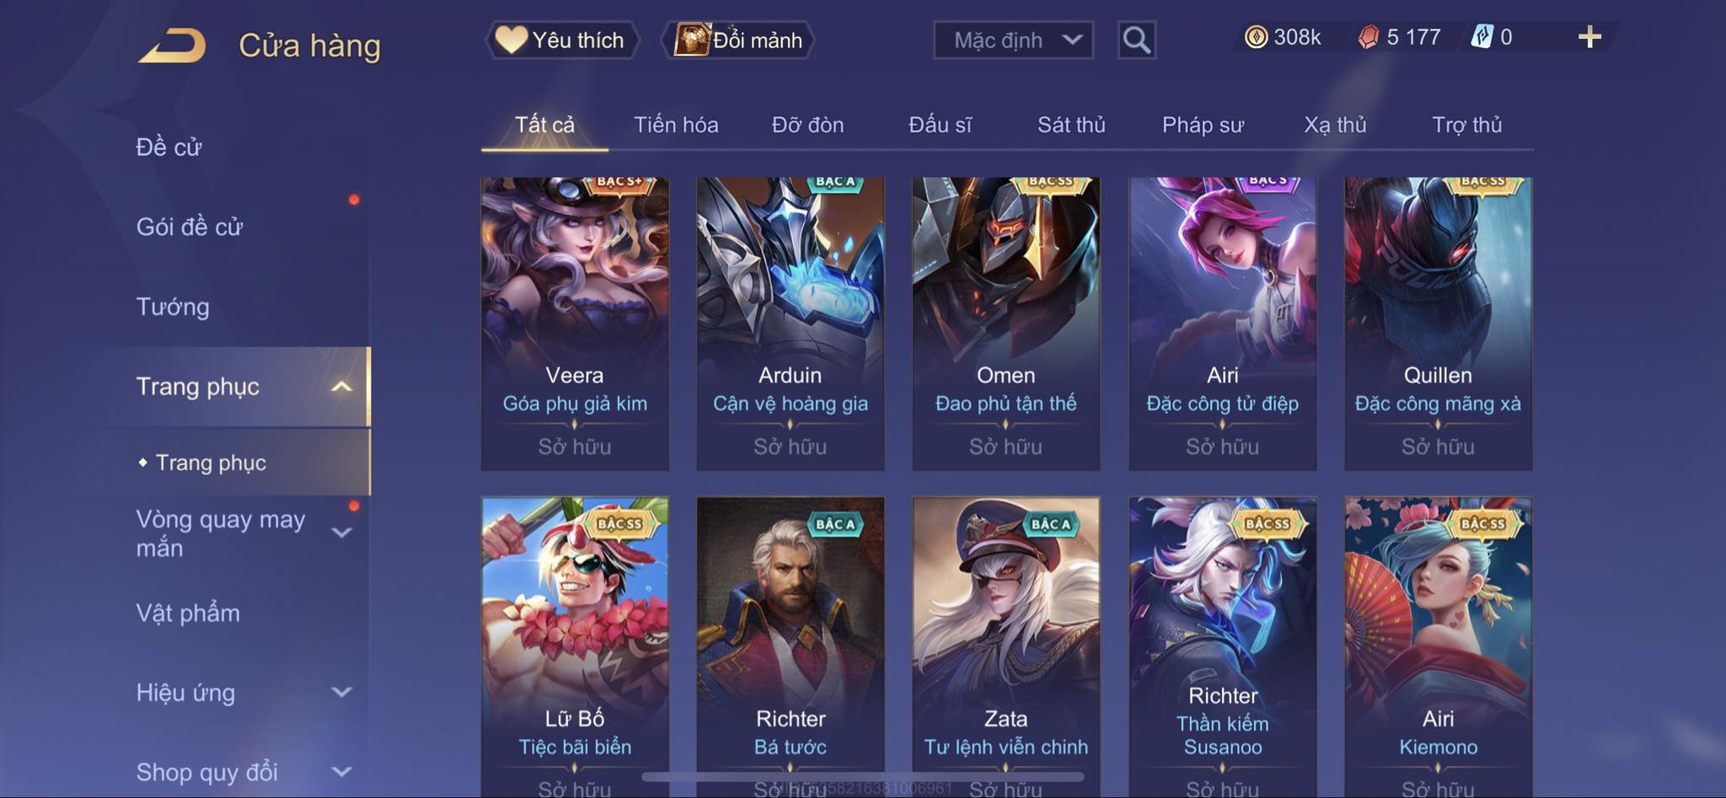Expand the Shop quy đổi section

[x=341, y=772]
